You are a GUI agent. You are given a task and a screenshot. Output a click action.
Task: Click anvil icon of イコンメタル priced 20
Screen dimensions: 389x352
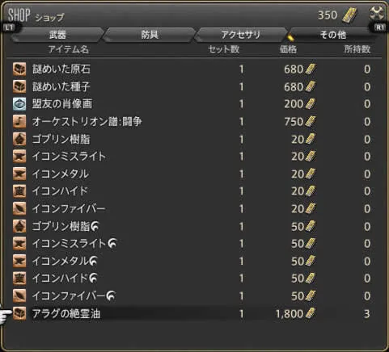coord(19,174)
